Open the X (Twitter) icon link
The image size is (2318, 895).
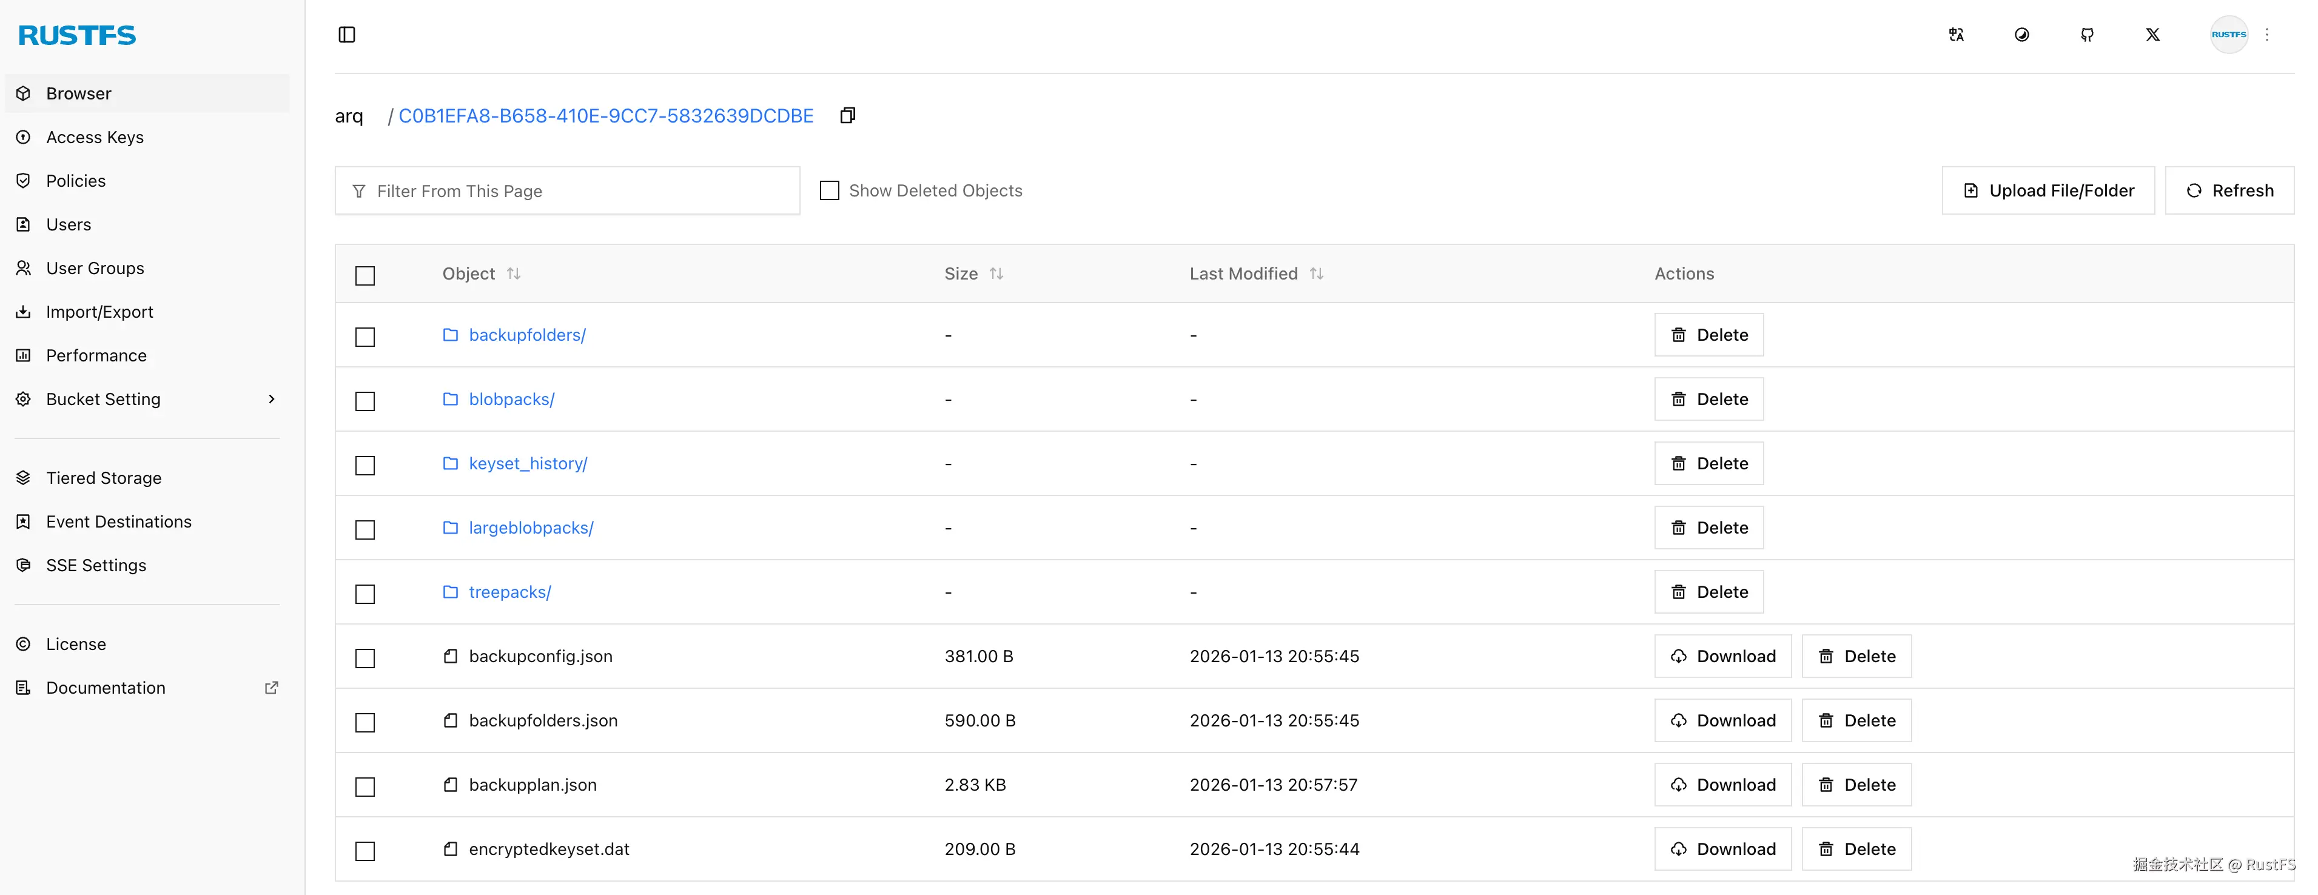[2152, 34]
